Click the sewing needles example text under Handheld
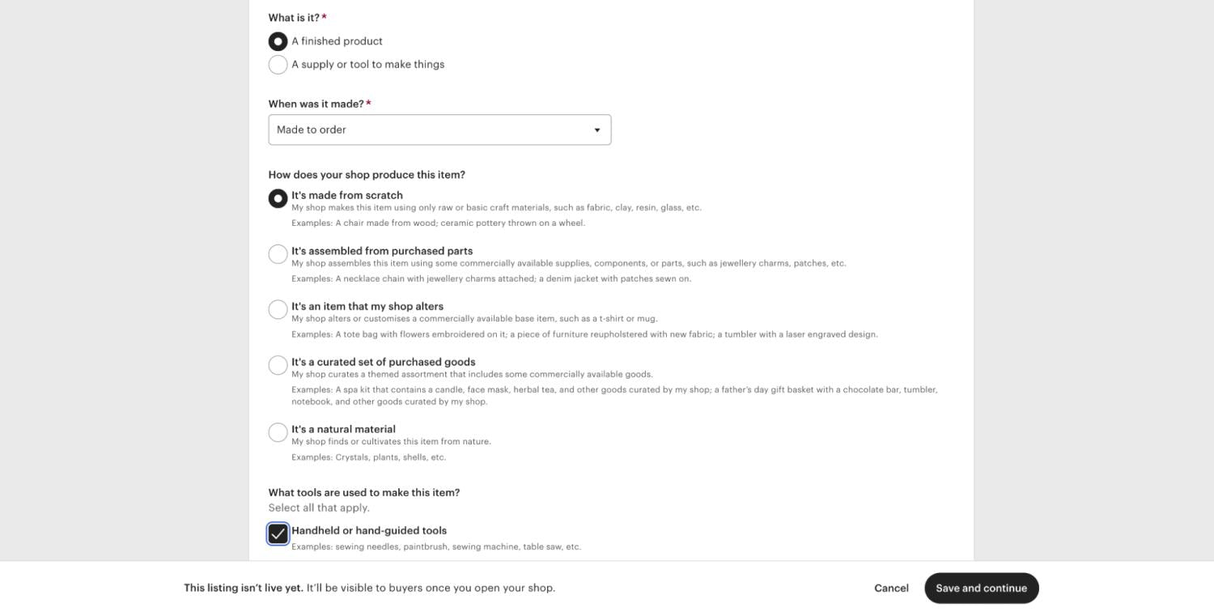Image resolution: width=1214 pixels, height=612 pixels. tap(436, 547)
